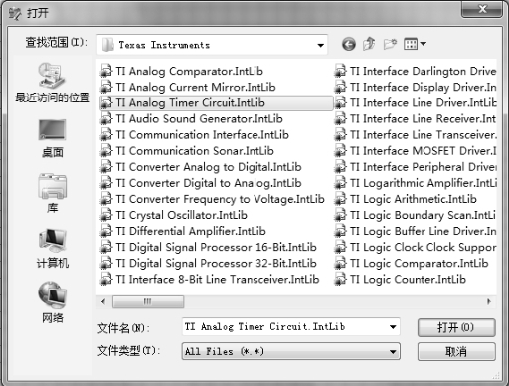Select TI Logic Counter.IntLib file name

pyautogui.click(x=408, y=279)
